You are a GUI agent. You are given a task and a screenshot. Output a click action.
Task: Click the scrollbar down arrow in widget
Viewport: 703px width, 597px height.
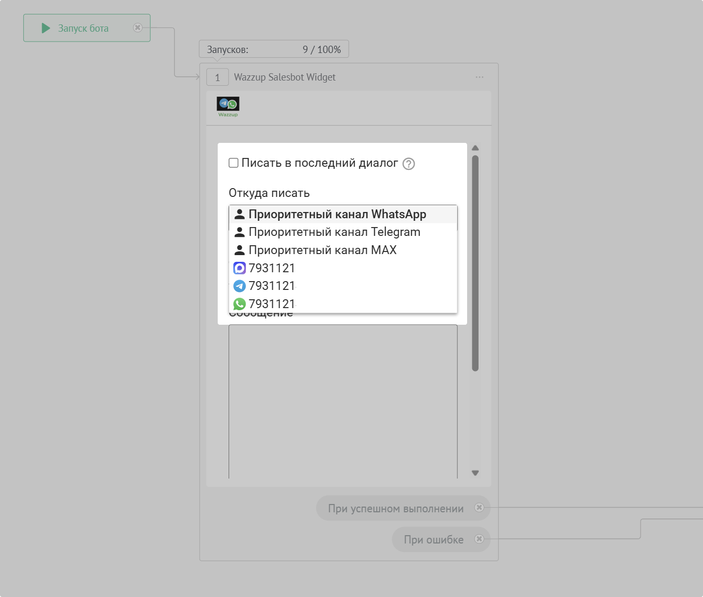[475, 473]
